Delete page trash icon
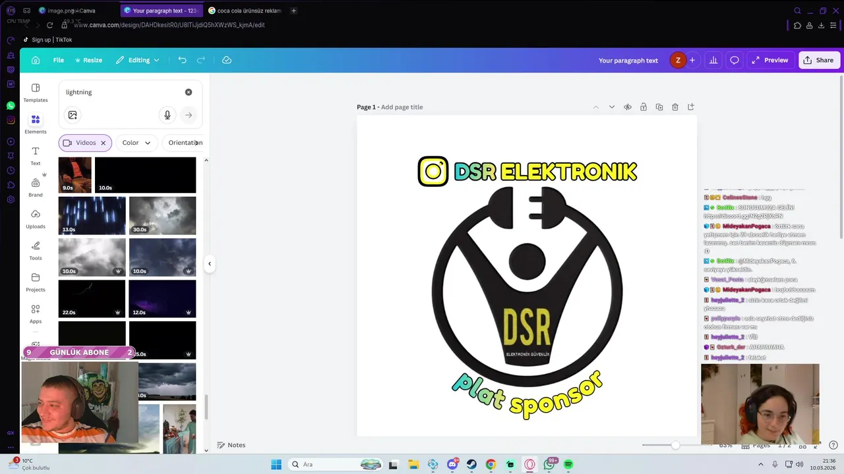This screenshot has width=844, height=474. tap(675, 107)
